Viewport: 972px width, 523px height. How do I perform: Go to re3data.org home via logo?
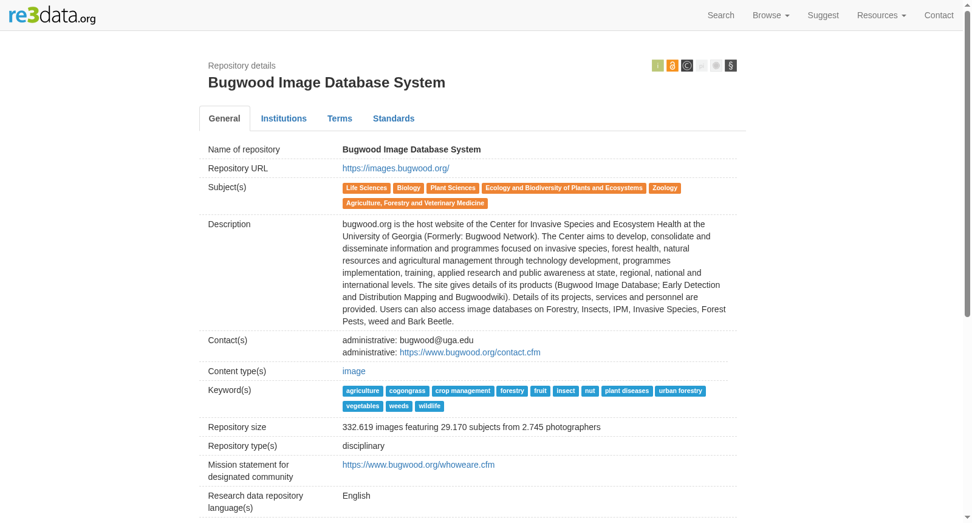(52, 15)
